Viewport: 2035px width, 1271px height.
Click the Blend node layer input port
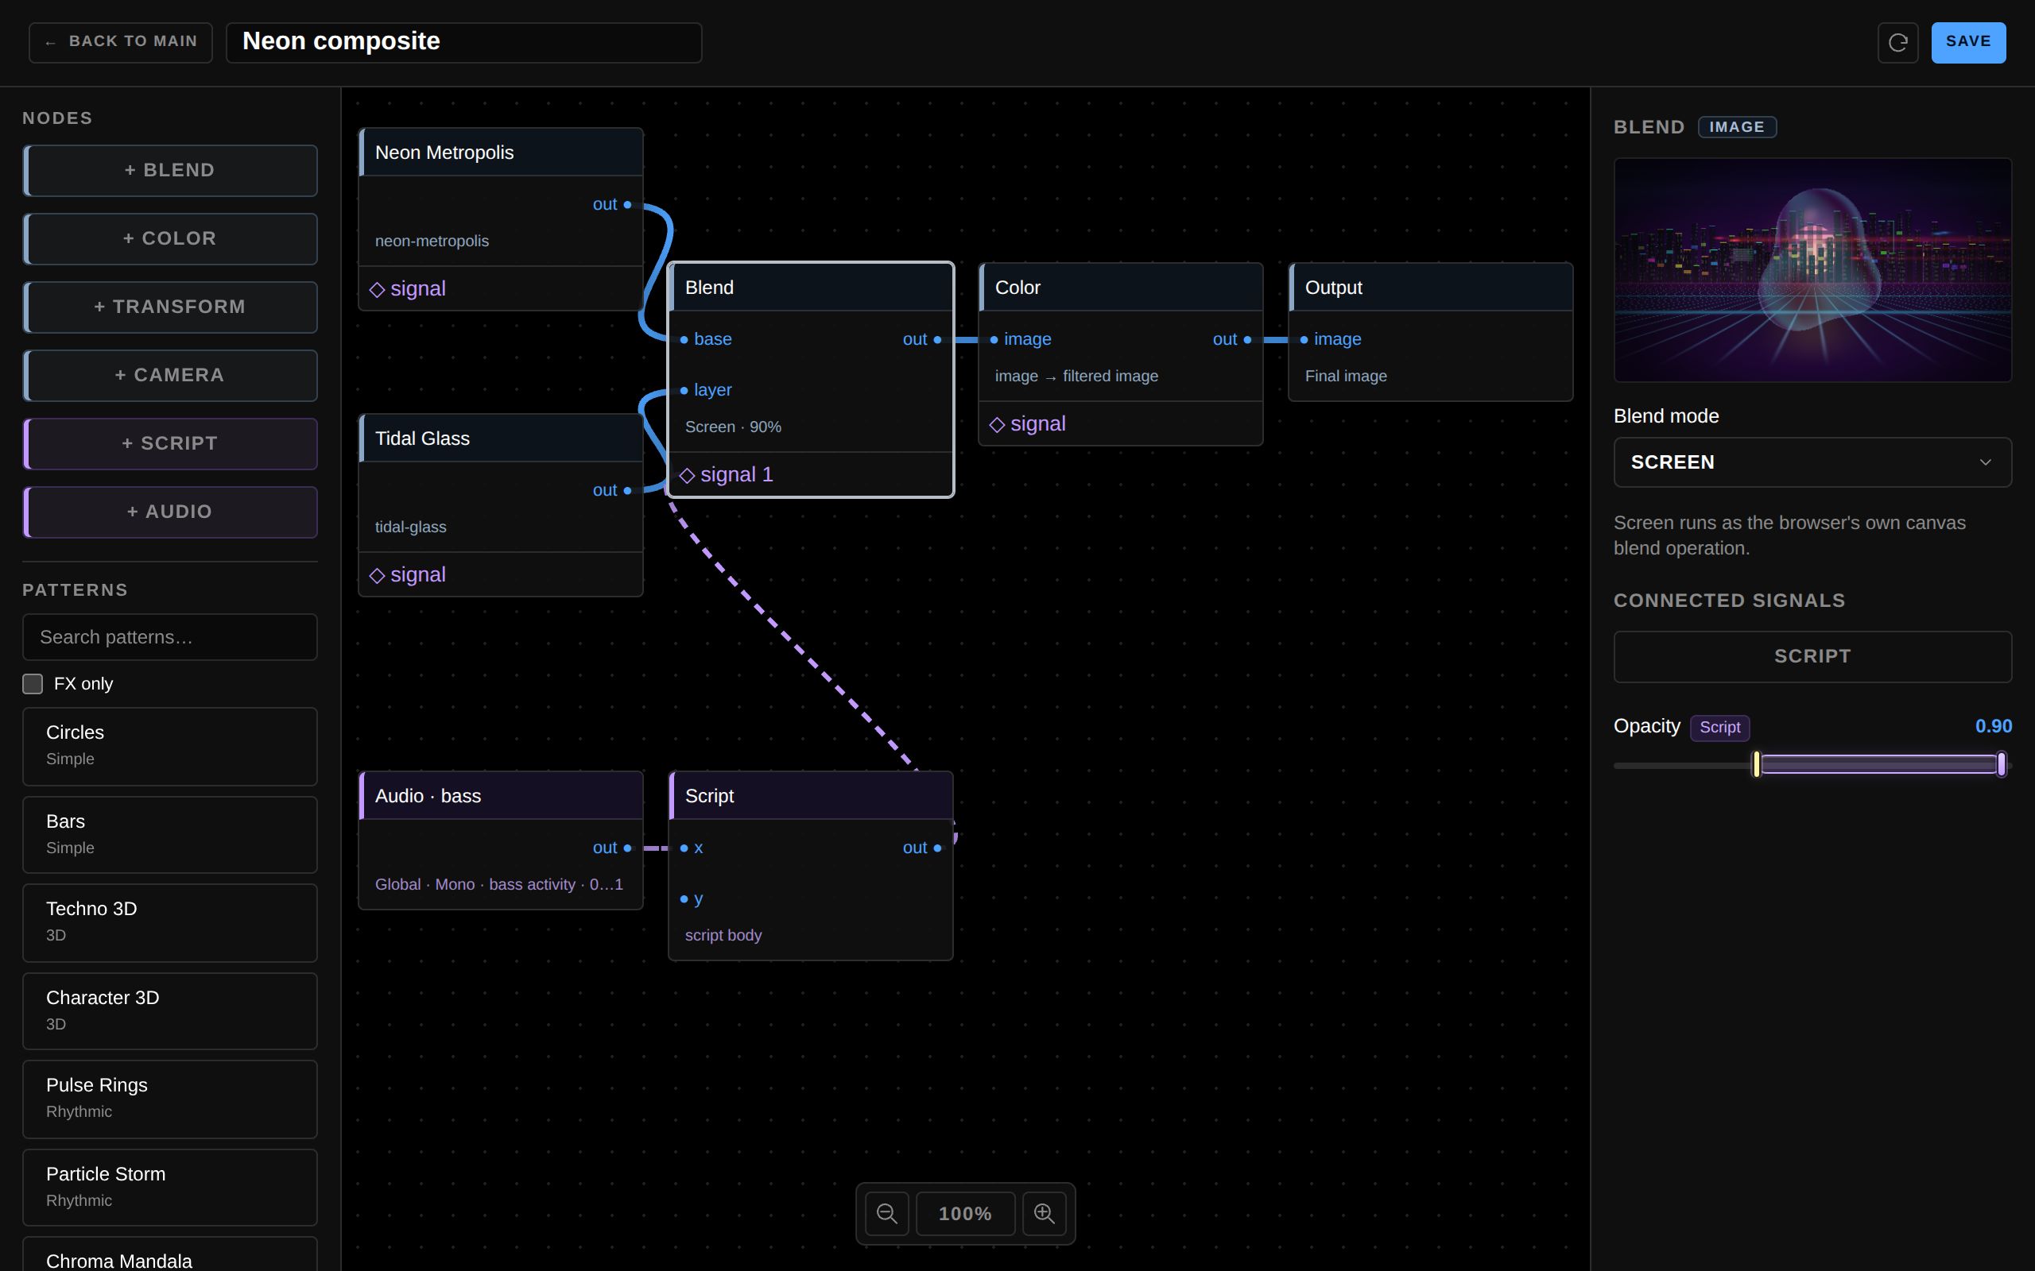684,390
